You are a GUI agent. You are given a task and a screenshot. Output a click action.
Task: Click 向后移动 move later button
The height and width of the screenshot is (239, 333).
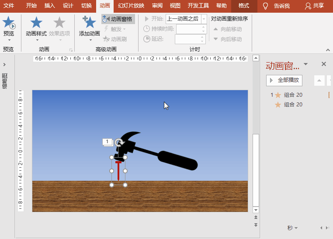[x=228, y=39]
